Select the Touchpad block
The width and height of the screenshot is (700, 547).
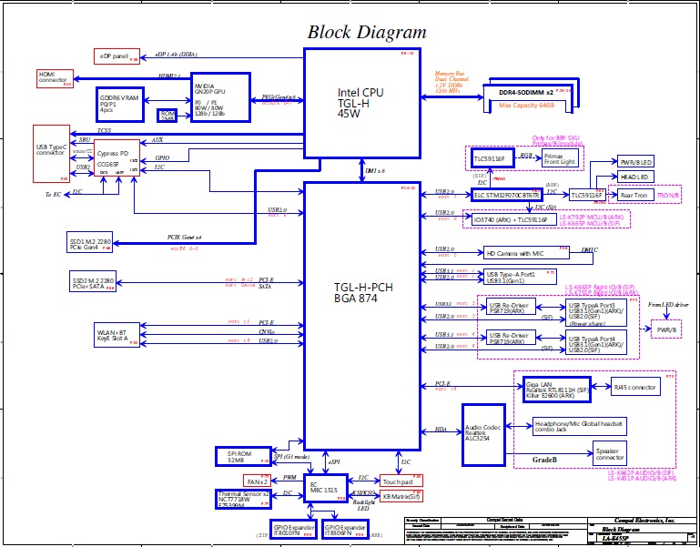[397, 480]
